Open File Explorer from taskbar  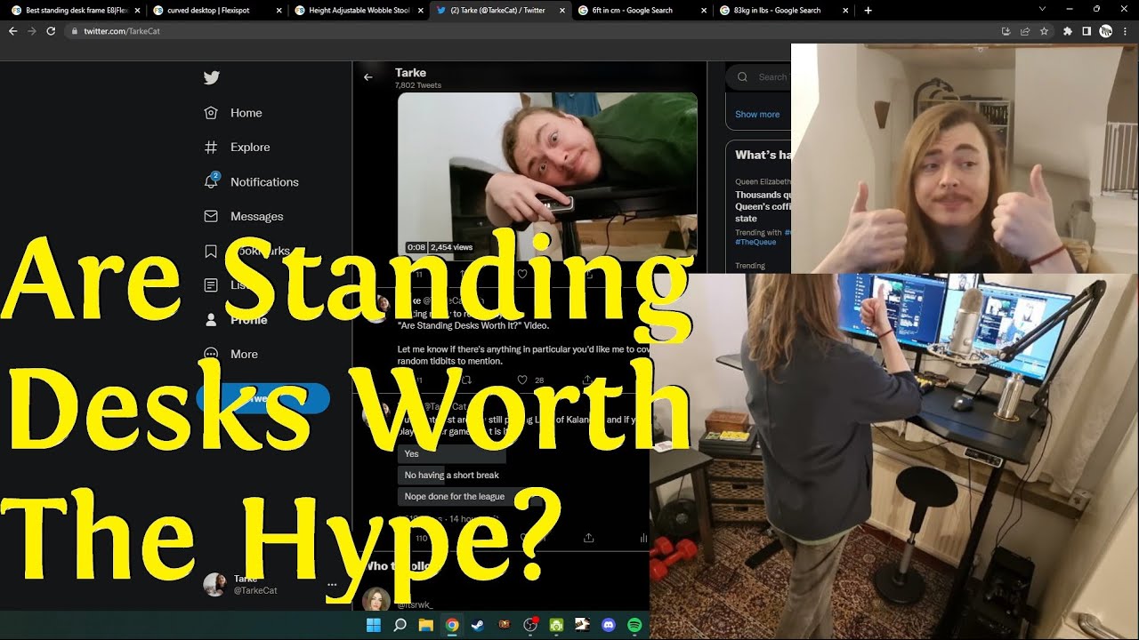click(425, 625)
